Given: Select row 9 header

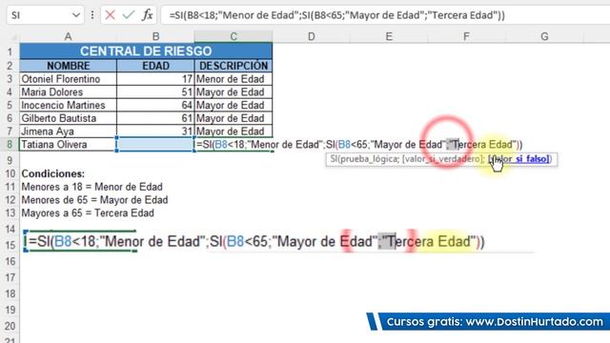Looking at the screenshot, I should pyautogui.click(x=10, y=160).
